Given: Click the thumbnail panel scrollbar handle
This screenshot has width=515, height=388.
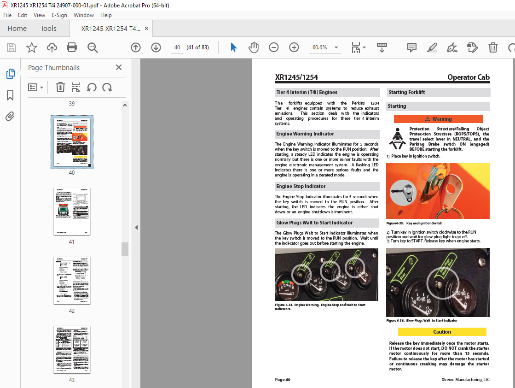Looking at the screenshot, I should (125, 249).
